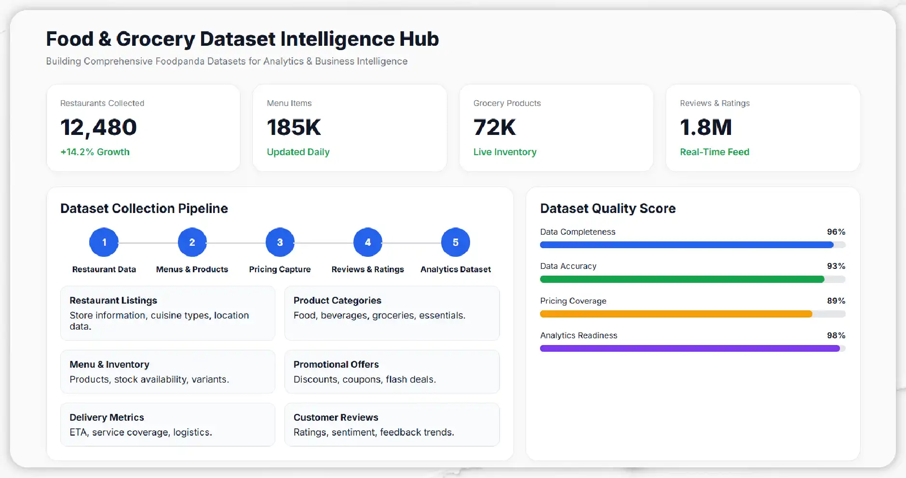Click 'Discounts, coupons, flash deals.' text
The height and width of the screenshot is (478, 906).
[x=365, y=379]
